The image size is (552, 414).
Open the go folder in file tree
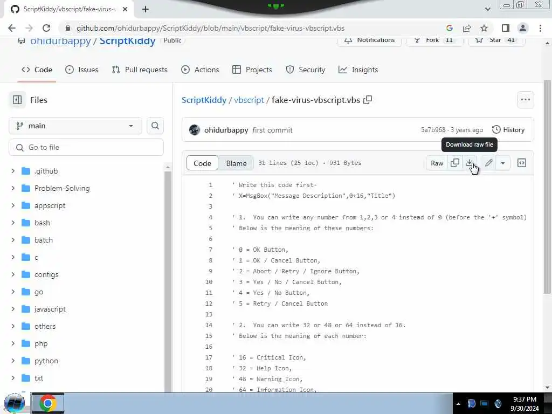[39, 292]
